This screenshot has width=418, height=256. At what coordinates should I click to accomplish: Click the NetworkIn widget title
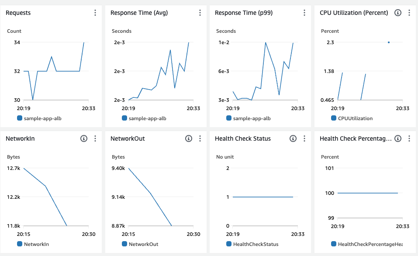pyautogui.click(x=20, y=138)
